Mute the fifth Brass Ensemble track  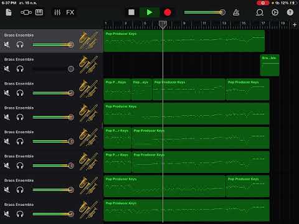7,141
